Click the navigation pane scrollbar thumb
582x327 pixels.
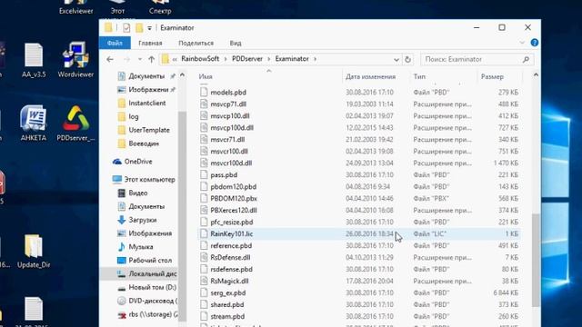click(x=182, y=217)
